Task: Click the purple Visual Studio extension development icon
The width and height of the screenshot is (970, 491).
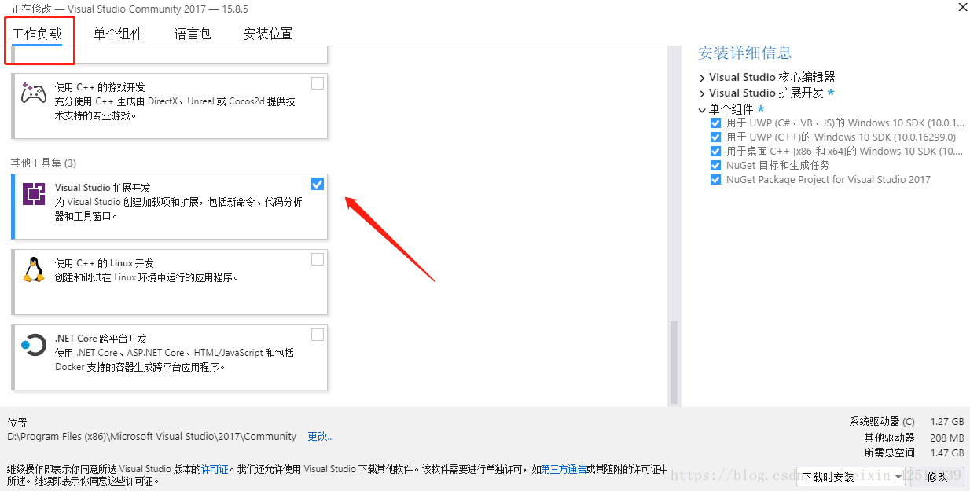Action: click(x=34, y=194)
